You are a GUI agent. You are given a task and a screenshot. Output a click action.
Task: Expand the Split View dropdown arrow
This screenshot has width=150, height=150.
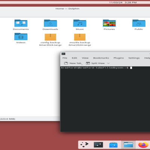click(108, 63)
